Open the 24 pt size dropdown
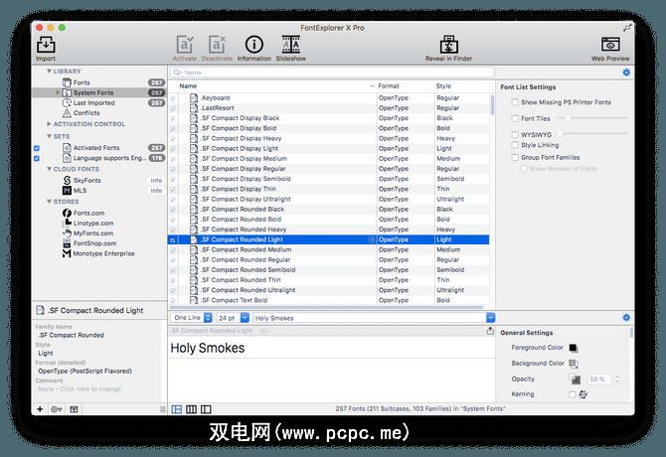This screenshot has width=666, height=457. coord(233,317)
